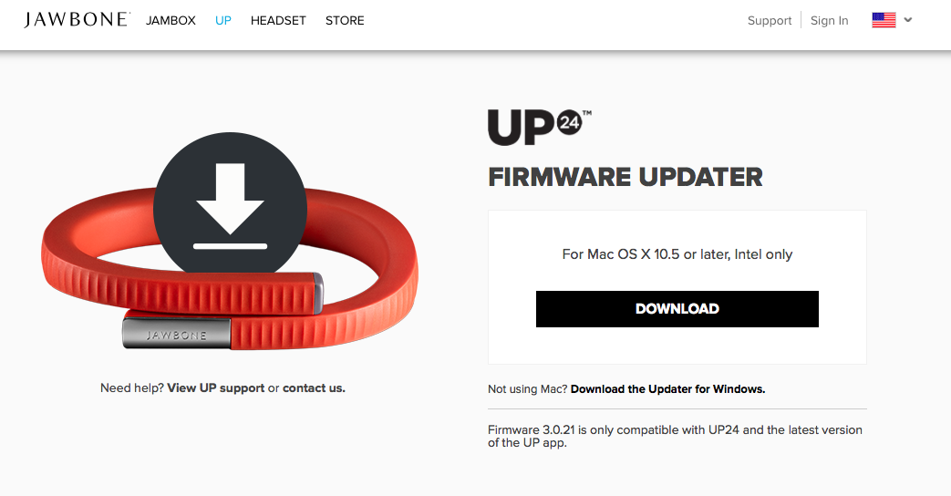Click the Jawbone logo in header

(x=77, y=19)
